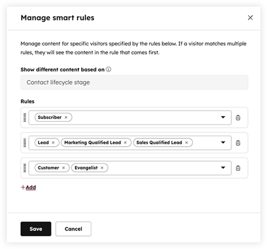The height and width of the screenshot is (249, 267).
Task: Click the Marketing Qualified Lead tag label
Action: tap(93, 142)
